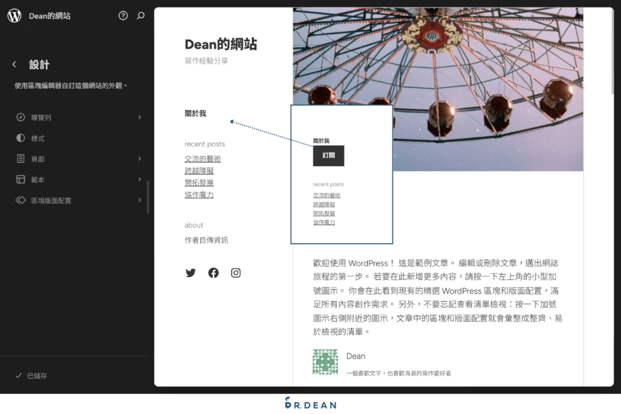Viewport: 621px width, 414px height.
Task: Expand the 導覽列 section chevron
Action: tap(139, 117)
